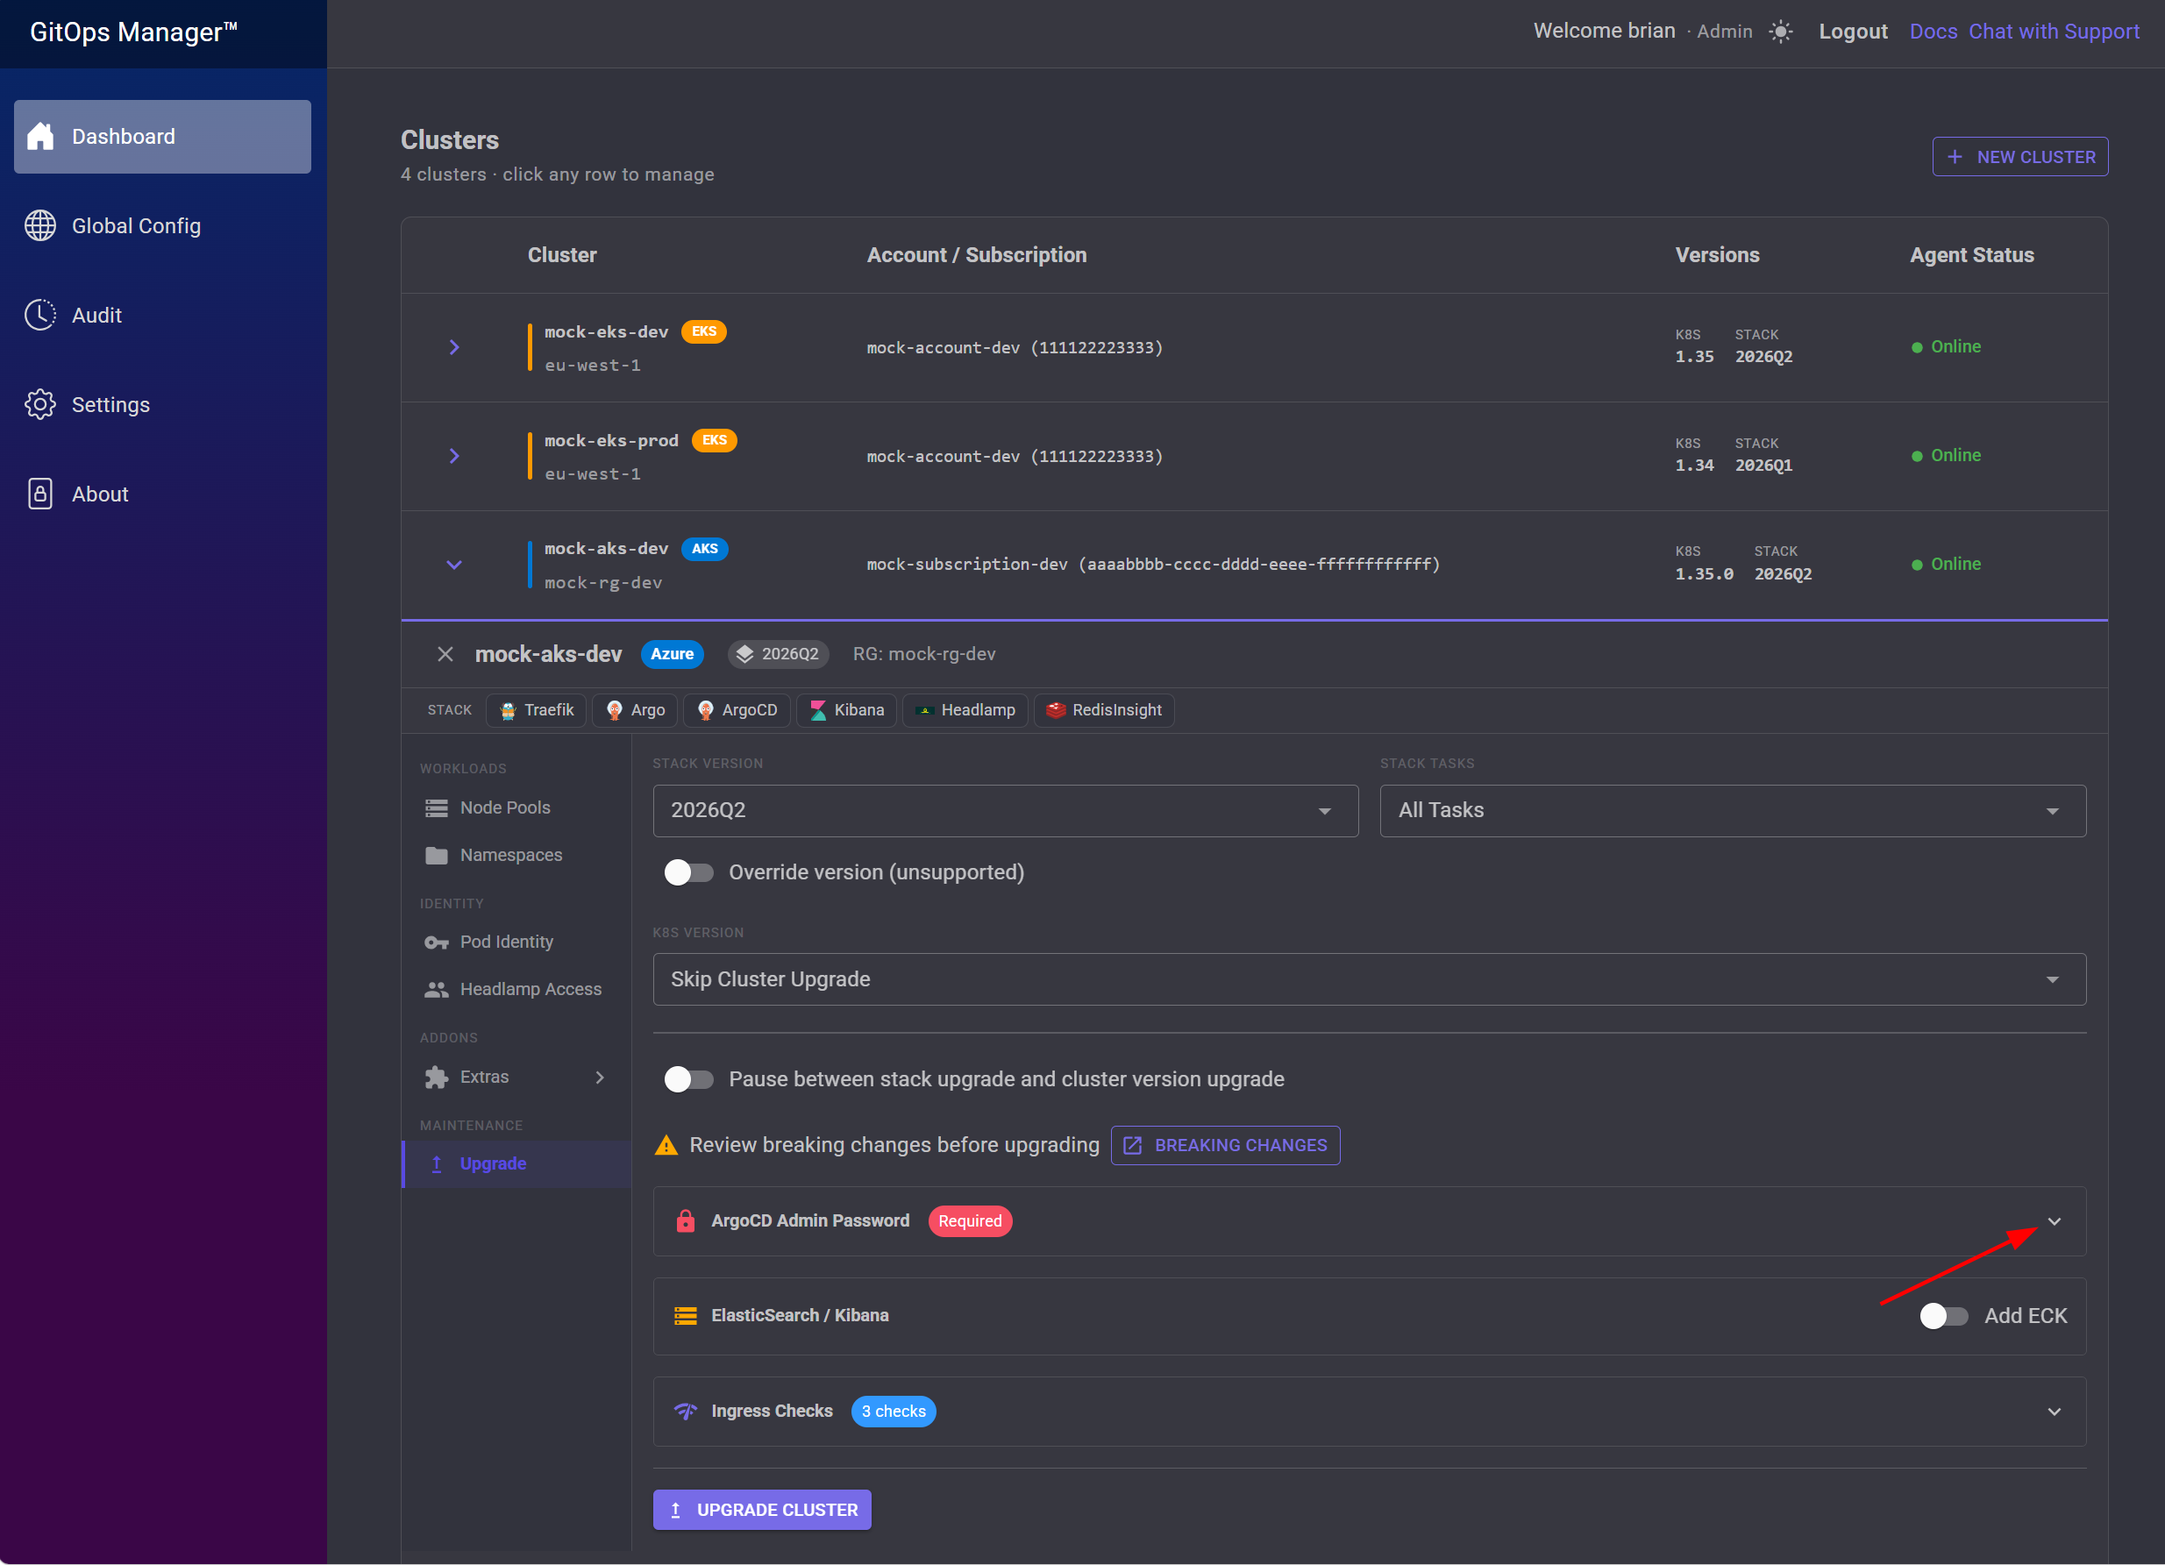Click the Global Config globe icon
This screenshot has height=1565, width=2165.
click(x=40, y=226)
